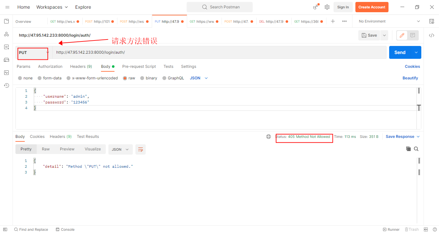Click the Beautify link
Viewport: 439px width, 233px height.
[410, 78]
